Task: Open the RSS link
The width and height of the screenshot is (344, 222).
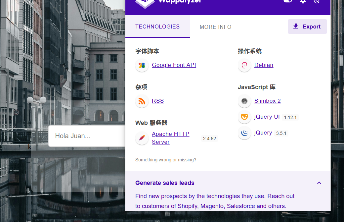Action: coord(158,101)
